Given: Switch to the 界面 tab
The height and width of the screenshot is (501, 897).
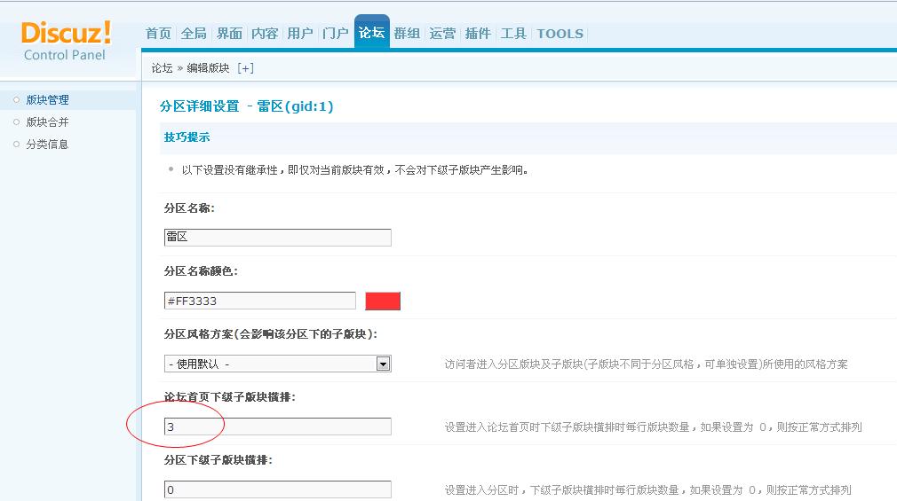Looking at the screenshot, I should click(229, 34).
